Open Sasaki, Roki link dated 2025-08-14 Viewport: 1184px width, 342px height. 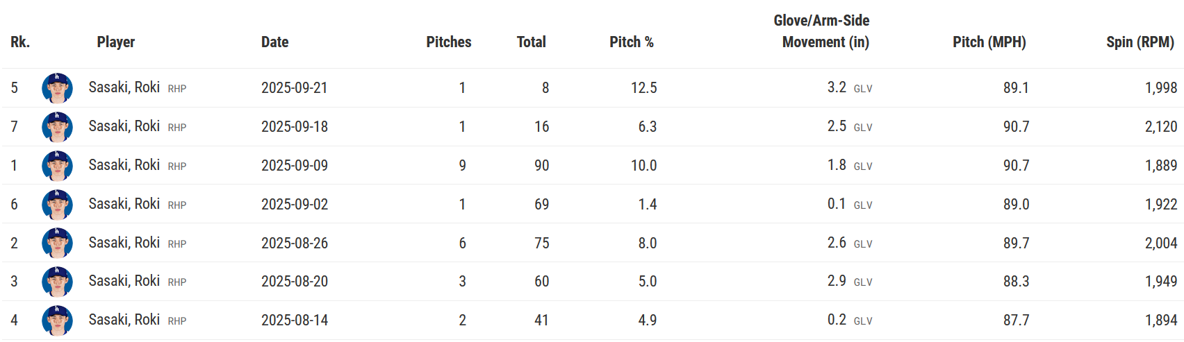coord(124,320)
